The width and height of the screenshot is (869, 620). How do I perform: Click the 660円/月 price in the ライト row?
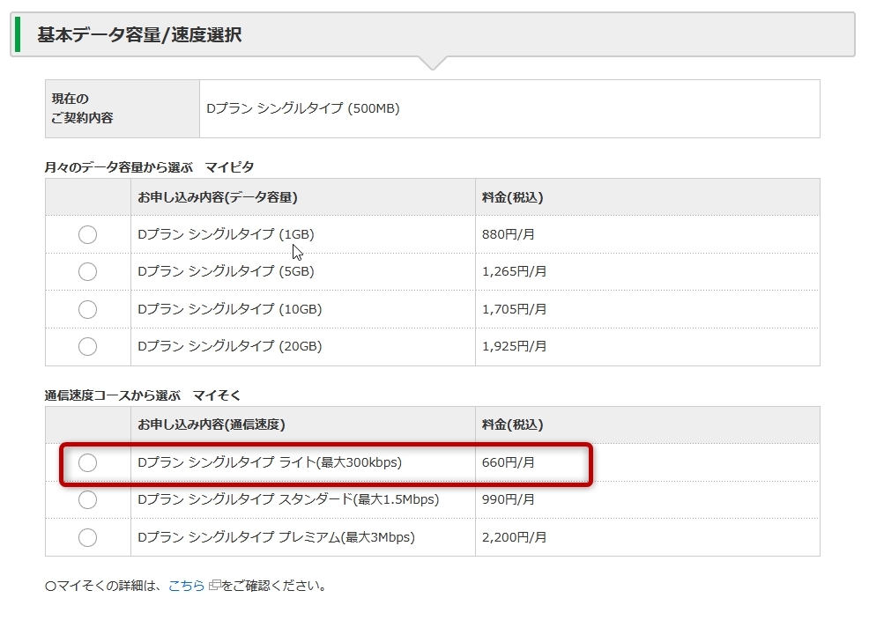click(509, 462)
